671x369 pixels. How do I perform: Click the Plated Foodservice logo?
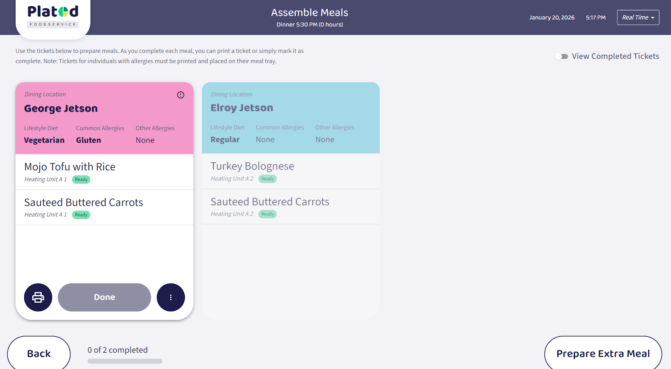pyautogui.click(x=53, y=17)
